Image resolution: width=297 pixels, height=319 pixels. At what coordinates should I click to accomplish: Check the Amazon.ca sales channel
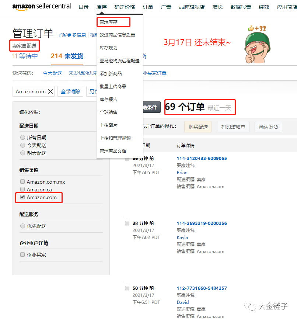(x=22, y=190)
